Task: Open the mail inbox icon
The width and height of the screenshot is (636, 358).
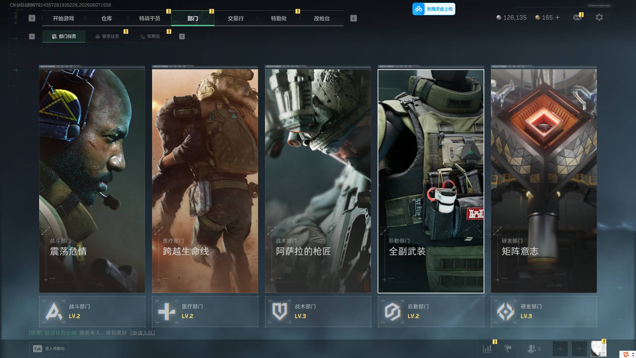Action: pos(577,17)
